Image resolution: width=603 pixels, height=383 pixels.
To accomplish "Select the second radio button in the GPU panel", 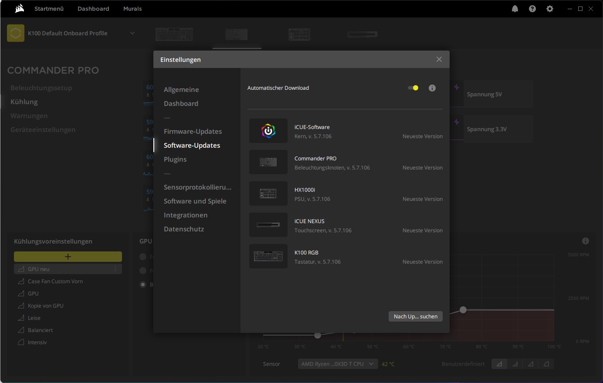I will click(x=143, y=271).
